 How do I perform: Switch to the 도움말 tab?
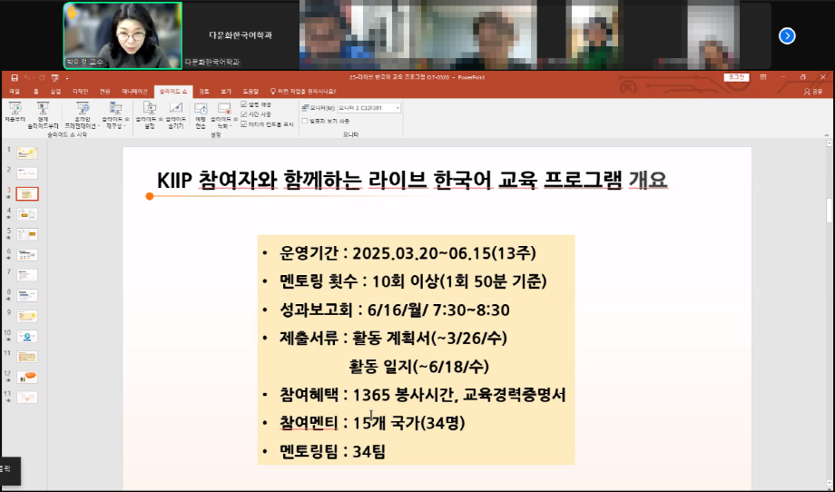coord(250,92)
